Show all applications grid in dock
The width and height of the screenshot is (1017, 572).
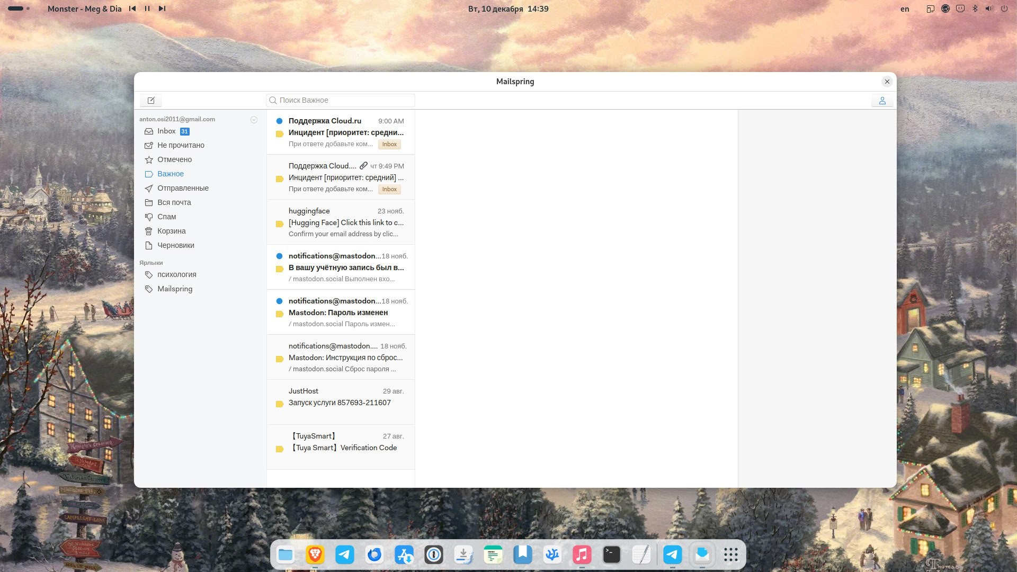pos(731,555)
